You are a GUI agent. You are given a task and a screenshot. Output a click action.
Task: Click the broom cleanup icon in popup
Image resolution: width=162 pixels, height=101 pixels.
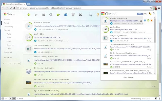(x=150, y=14)
